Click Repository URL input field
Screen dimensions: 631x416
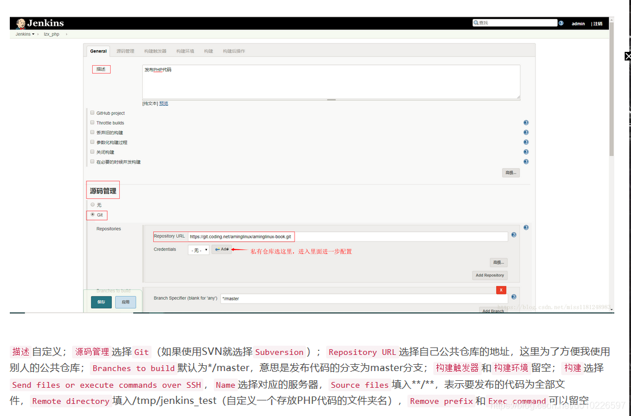coord(347,237)
